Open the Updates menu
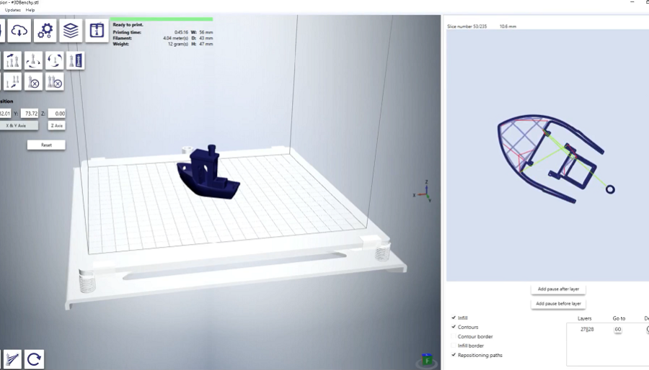 click(x=13, y=10)
